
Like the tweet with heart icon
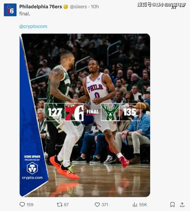[x=97, y=204]
